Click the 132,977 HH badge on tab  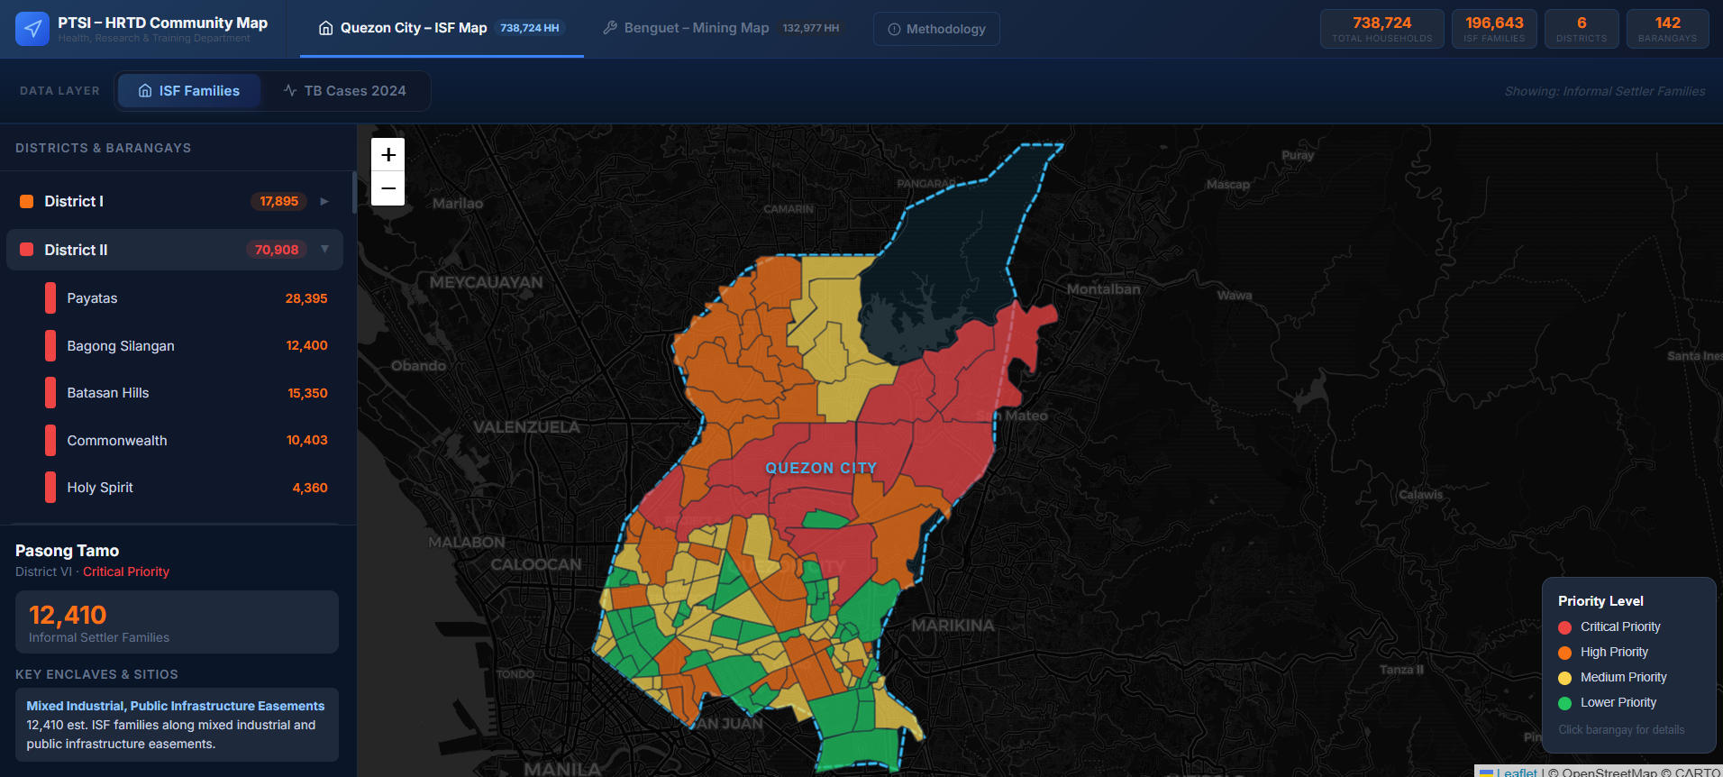click(x=811, y=28)
